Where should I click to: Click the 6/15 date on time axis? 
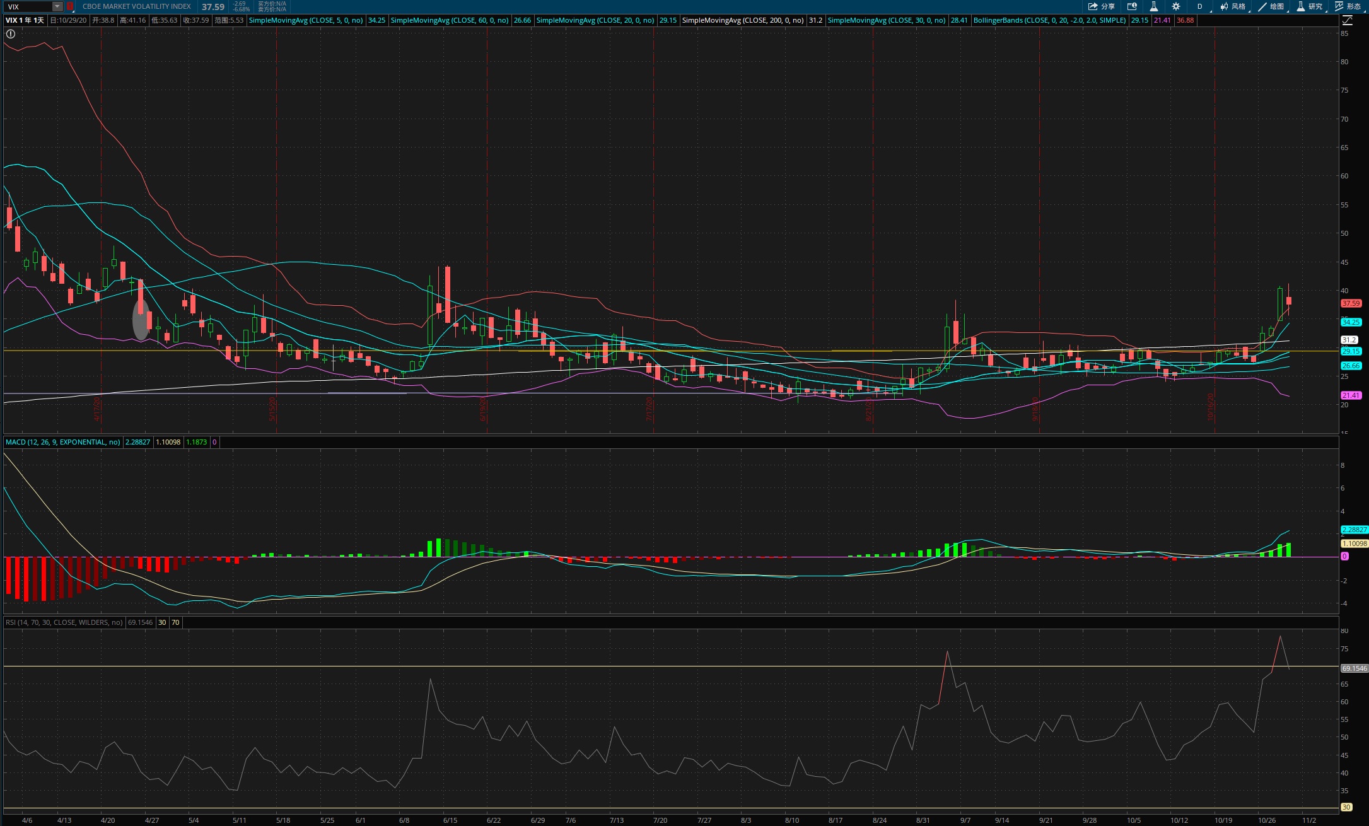point(450,820)
